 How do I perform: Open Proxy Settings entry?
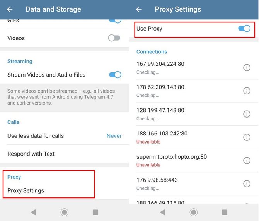tap(26, 190)
